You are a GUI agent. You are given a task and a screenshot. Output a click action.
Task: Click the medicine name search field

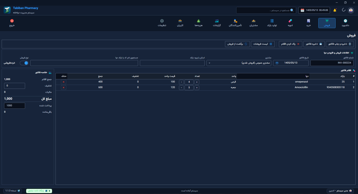(84, 63)
